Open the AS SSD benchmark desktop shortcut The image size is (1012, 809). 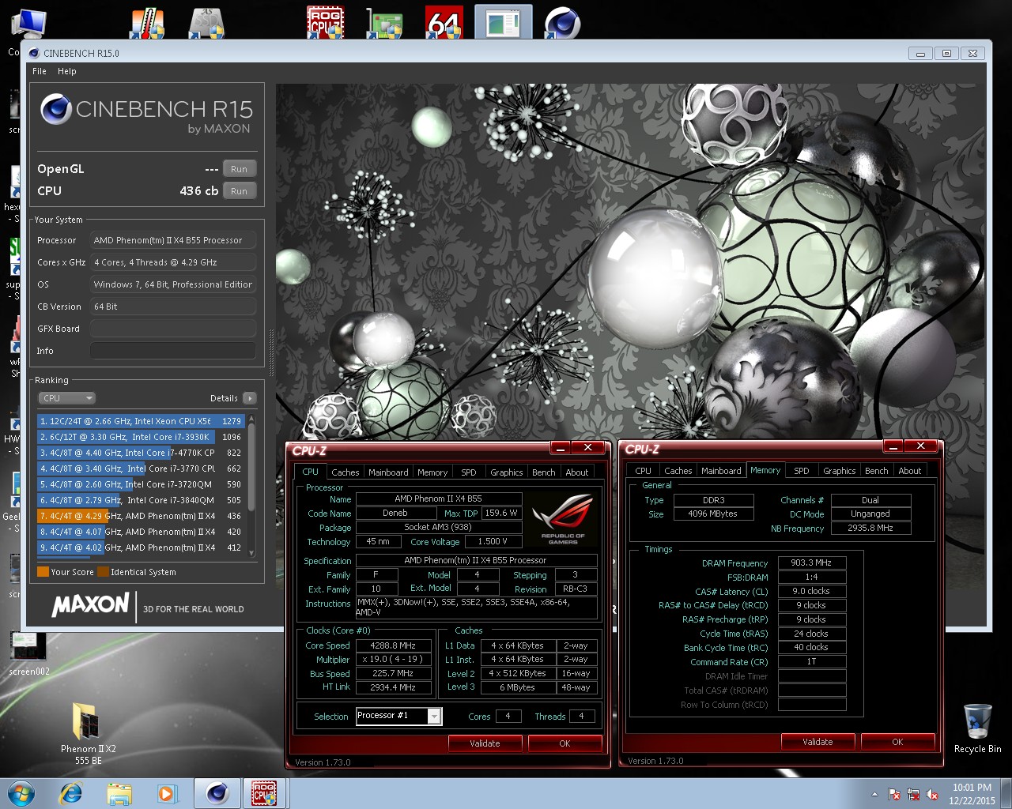coord(206,22)
